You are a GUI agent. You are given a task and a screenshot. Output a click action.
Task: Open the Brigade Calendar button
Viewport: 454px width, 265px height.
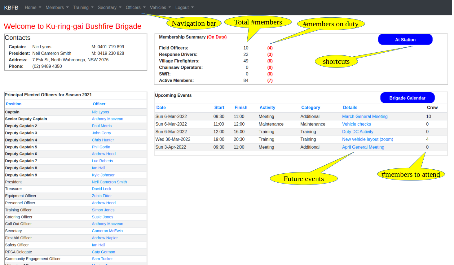[407, 98]
